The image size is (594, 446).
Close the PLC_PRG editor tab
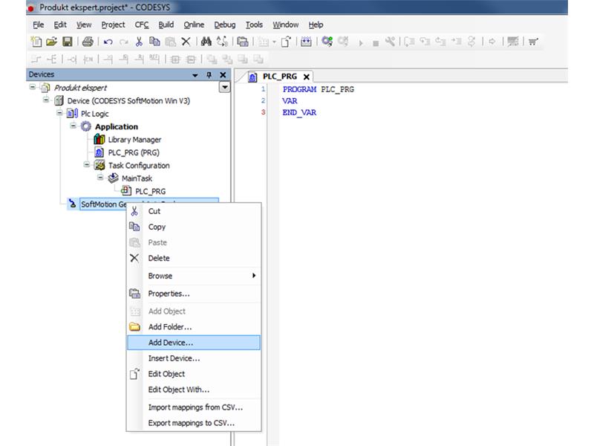pos(307,77)
